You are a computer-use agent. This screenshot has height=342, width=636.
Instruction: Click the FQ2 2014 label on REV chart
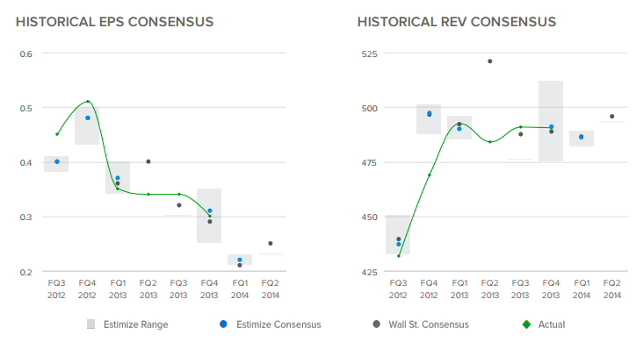611,289
